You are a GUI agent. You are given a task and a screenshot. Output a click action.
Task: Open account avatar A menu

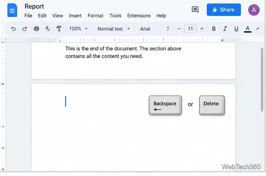pyautogui.click(x=254, y=10)
